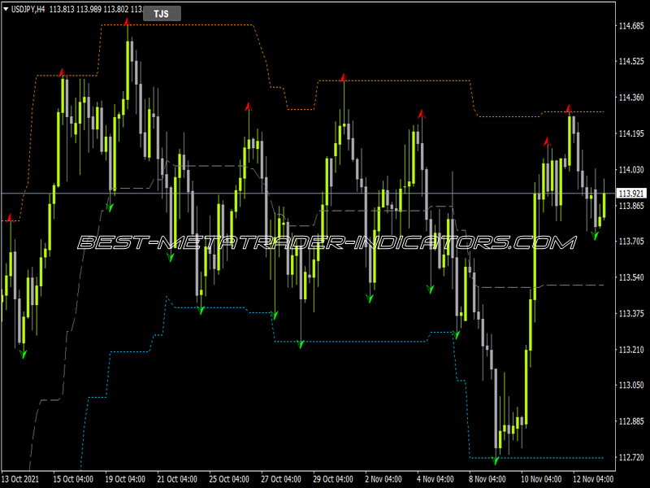The image size is (650, 488).
Task: Click the 113.375 price level label
Action: coord(631,313)
